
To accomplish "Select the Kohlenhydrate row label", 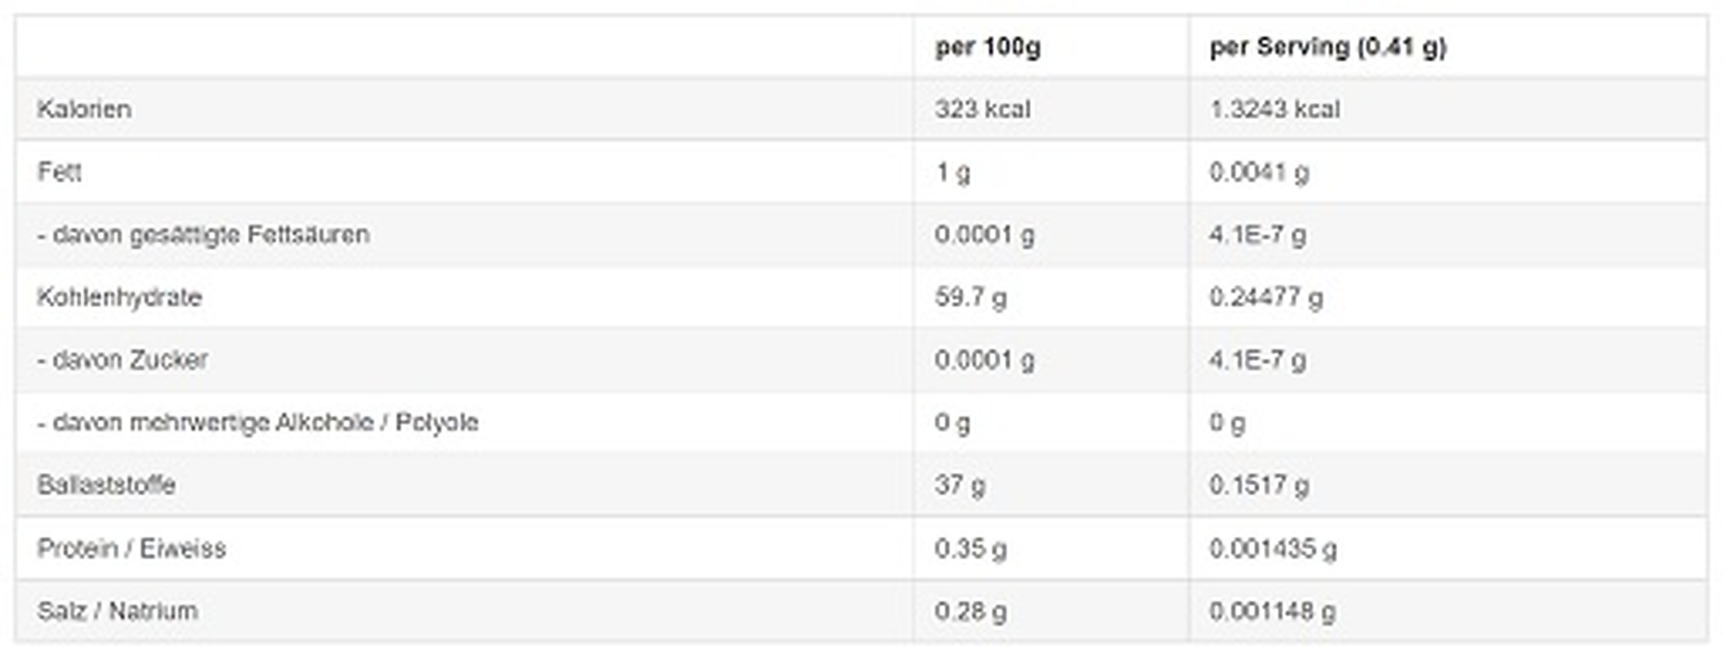I will pyautogui.click(x=120, y=297).
